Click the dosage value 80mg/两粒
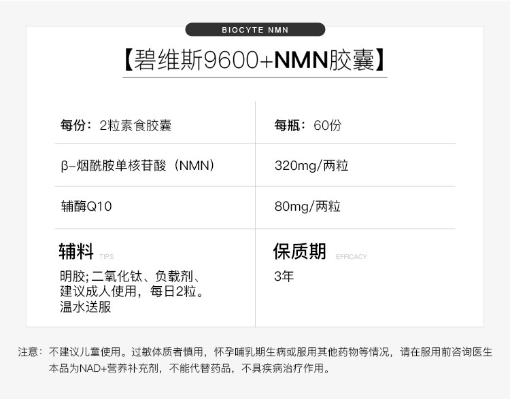Viewport: 510px width, 399px height. click(x=307, y=206)
